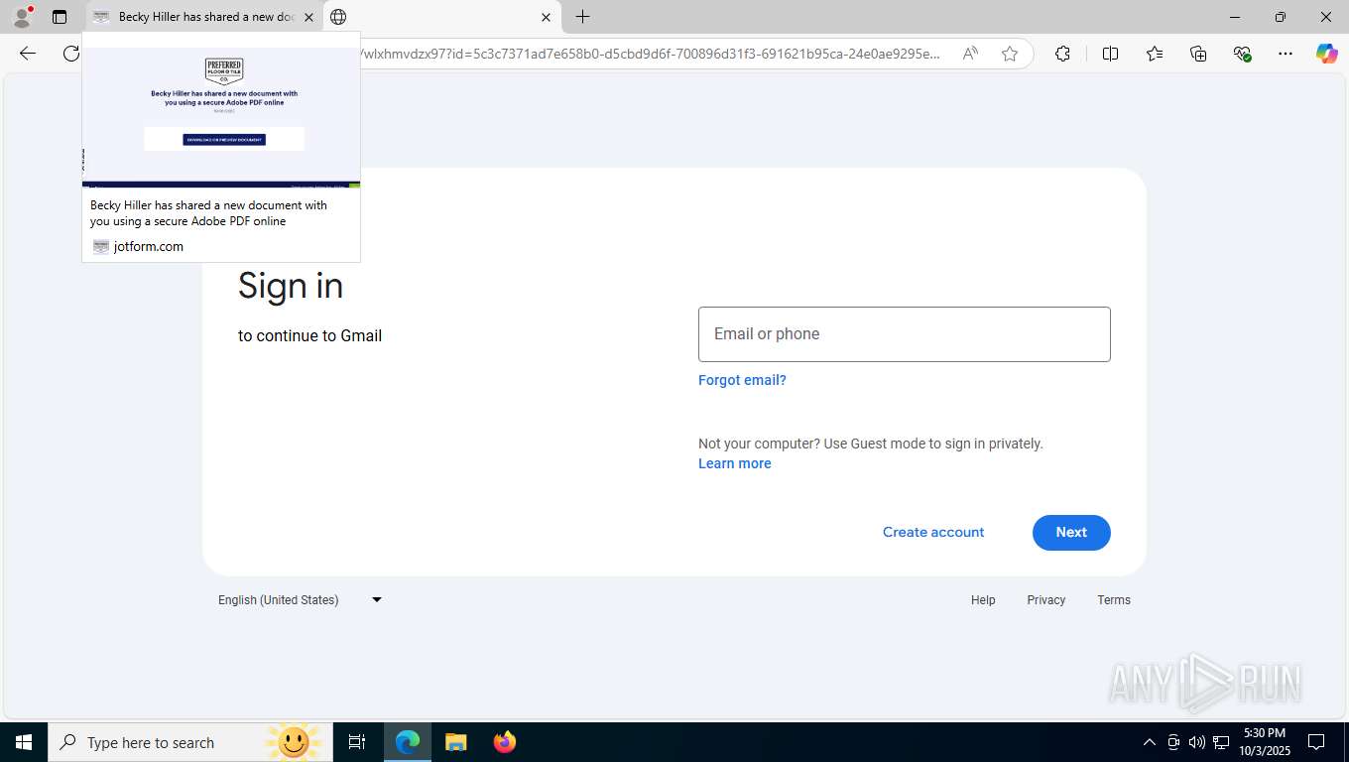Open the tab actions menu icon
The image size is (1349, 762).
(60, 17)
